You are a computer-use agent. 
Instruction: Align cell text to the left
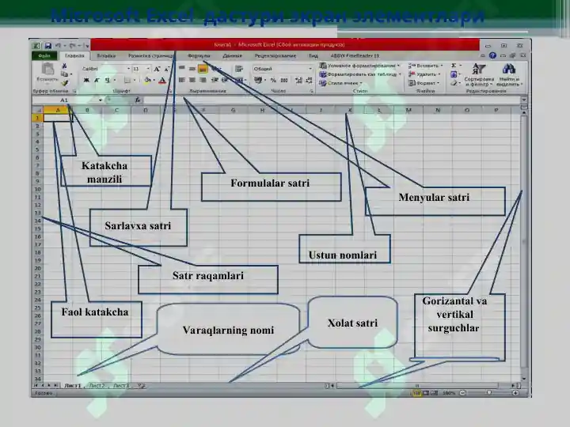(x=182, y=80)
